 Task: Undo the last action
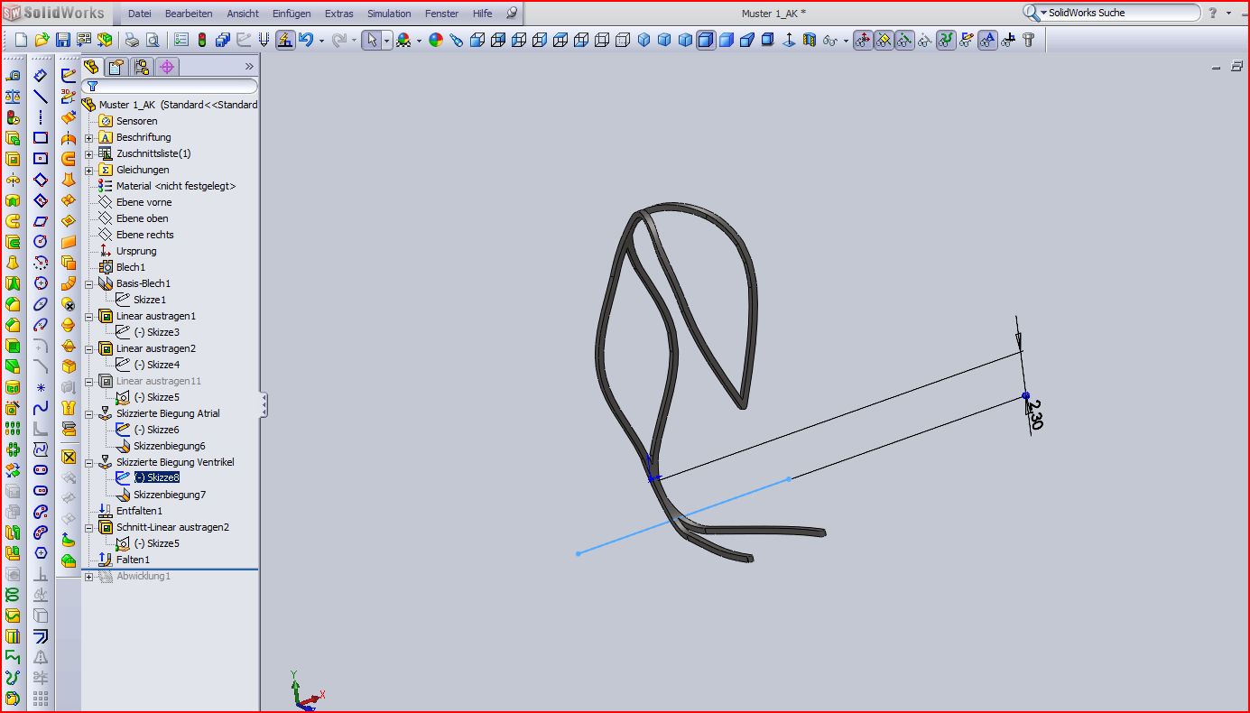point(306,40)
